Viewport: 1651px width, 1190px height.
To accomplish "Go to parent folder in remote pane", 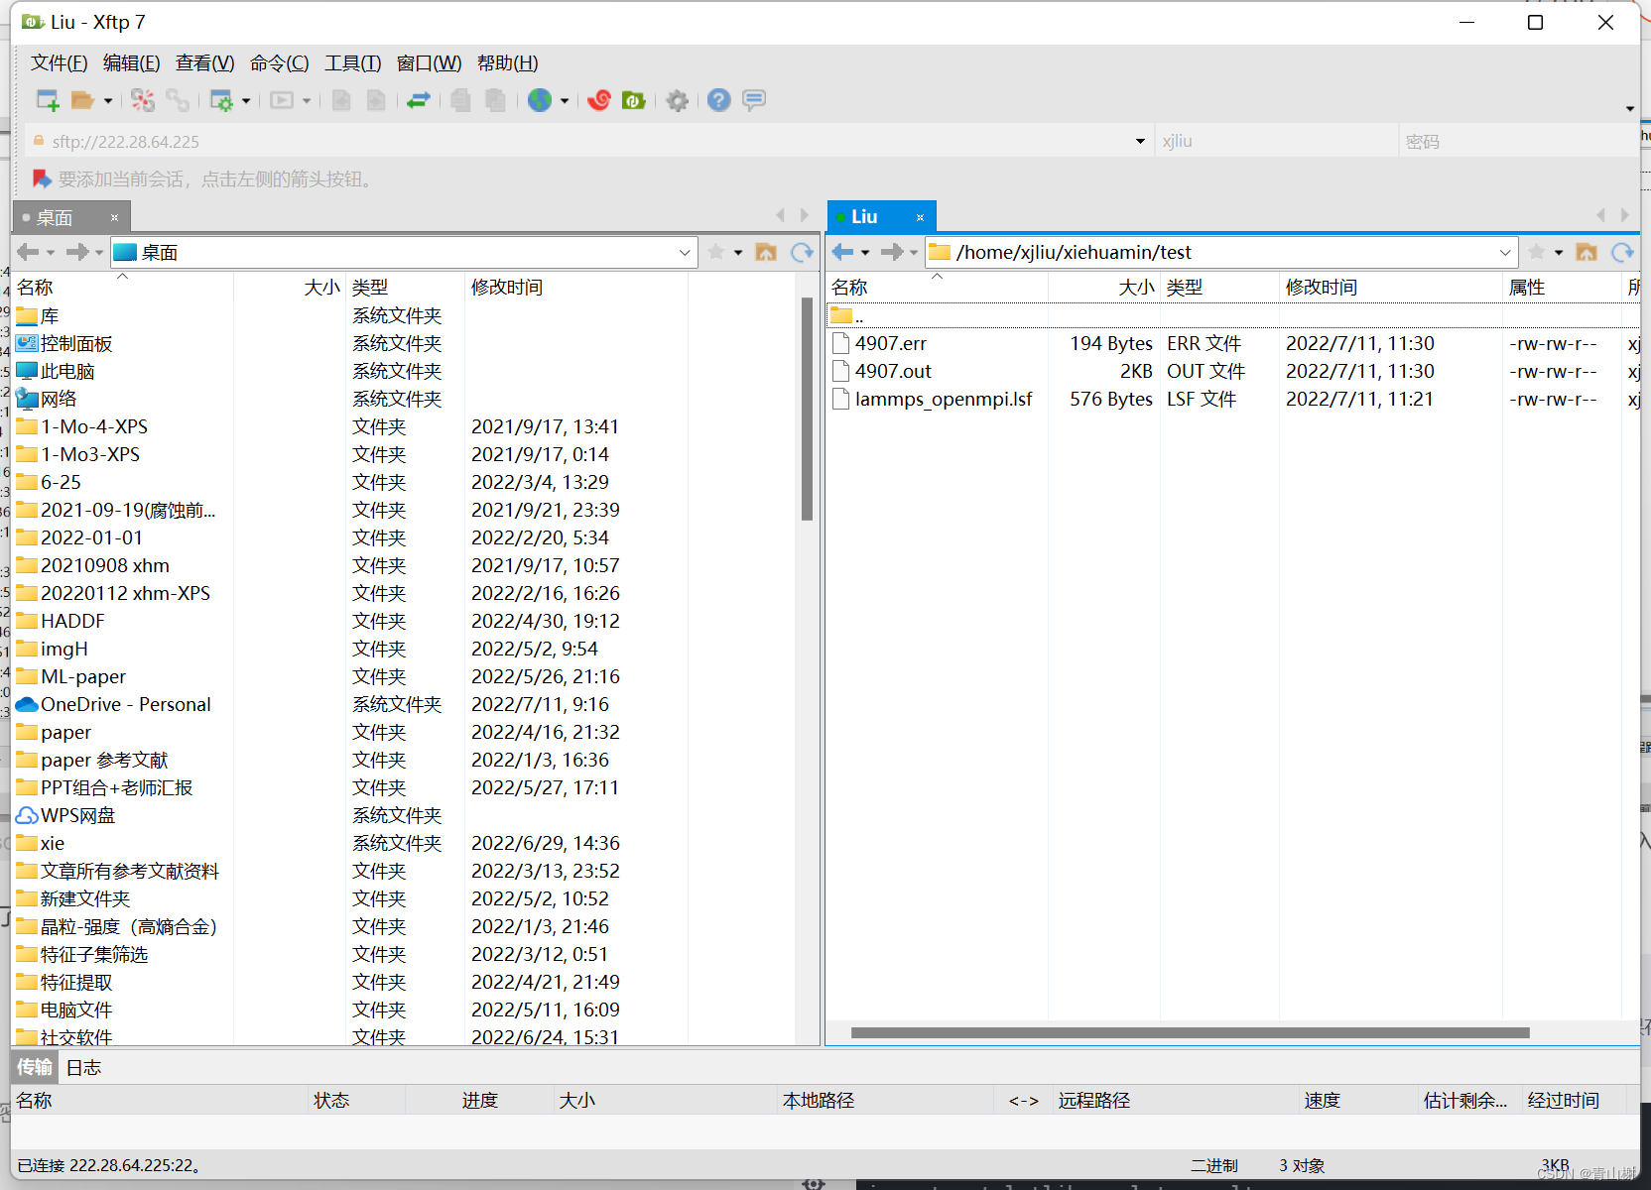I will point(1587,253).
